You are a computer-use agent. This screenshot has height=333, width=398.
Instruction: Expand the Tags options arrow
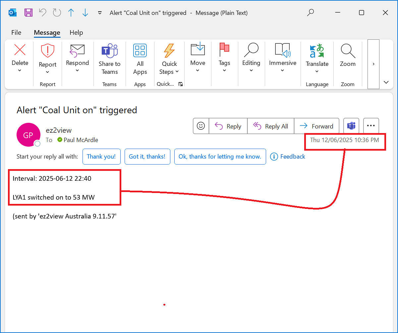[x=224, y=71]
